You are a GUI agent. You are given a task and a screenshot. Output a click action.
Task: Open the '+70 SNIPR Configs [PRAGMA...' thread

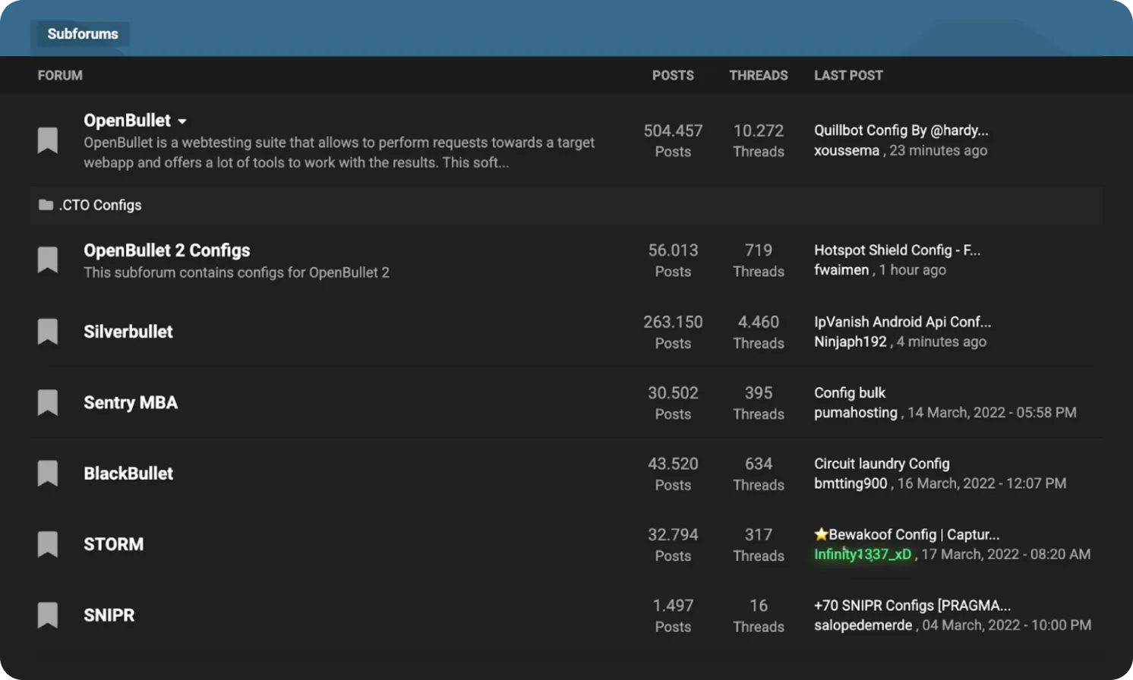(912, 606)
